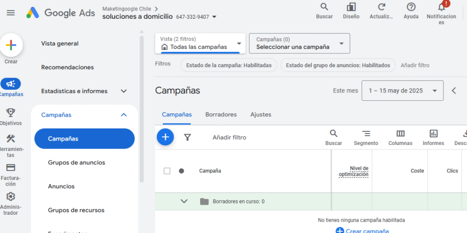Sort by Nivel de optimización column

point(353,171)
